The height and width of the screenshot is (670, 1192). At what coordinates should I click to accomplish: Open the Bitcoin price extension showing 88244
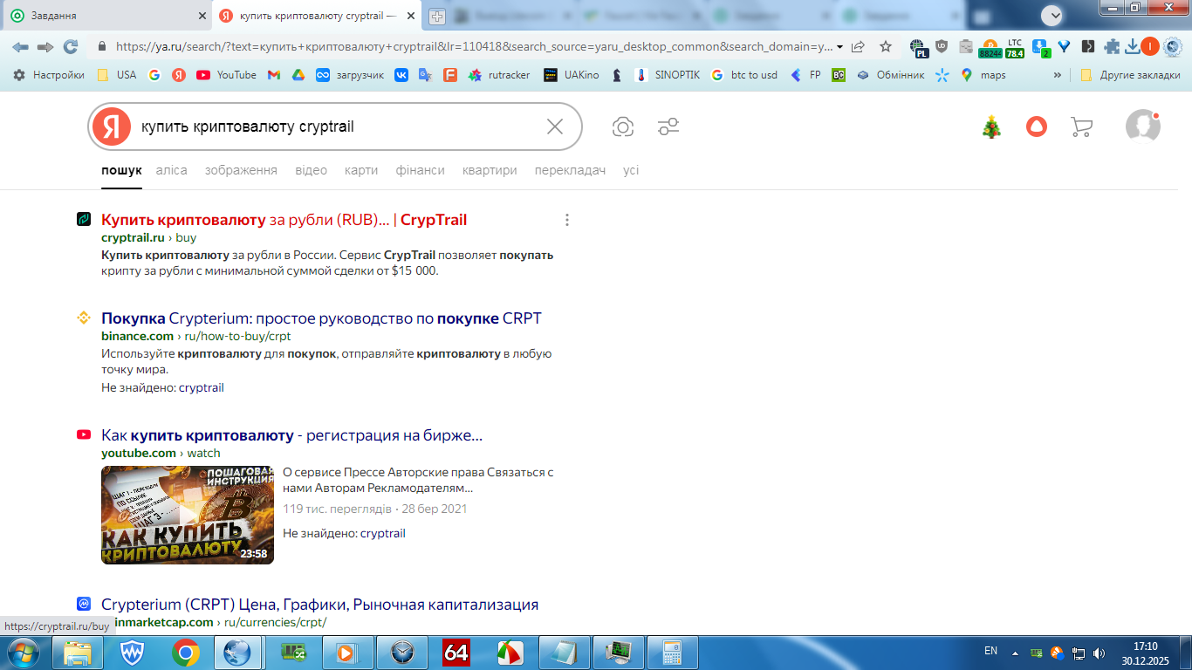tap(990, 48)
